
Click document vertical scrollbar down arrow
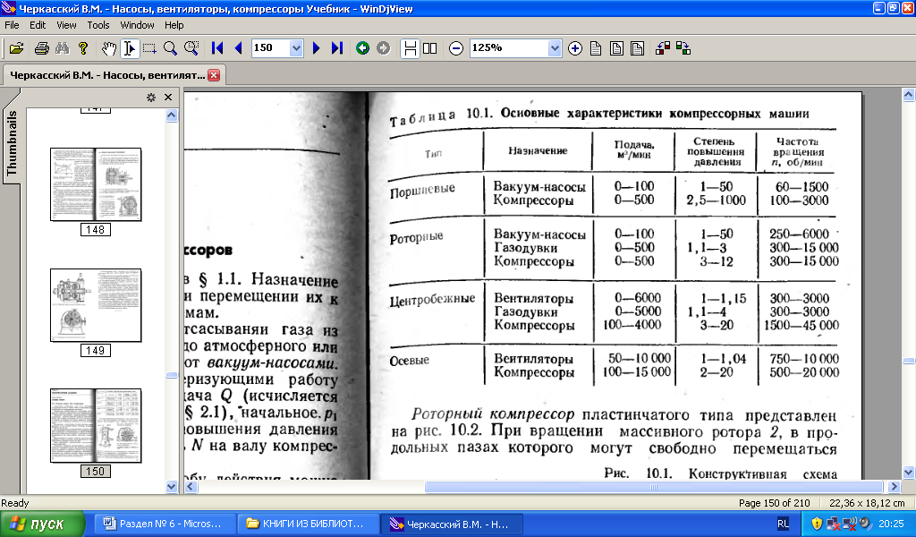click(x=909, y=473)
